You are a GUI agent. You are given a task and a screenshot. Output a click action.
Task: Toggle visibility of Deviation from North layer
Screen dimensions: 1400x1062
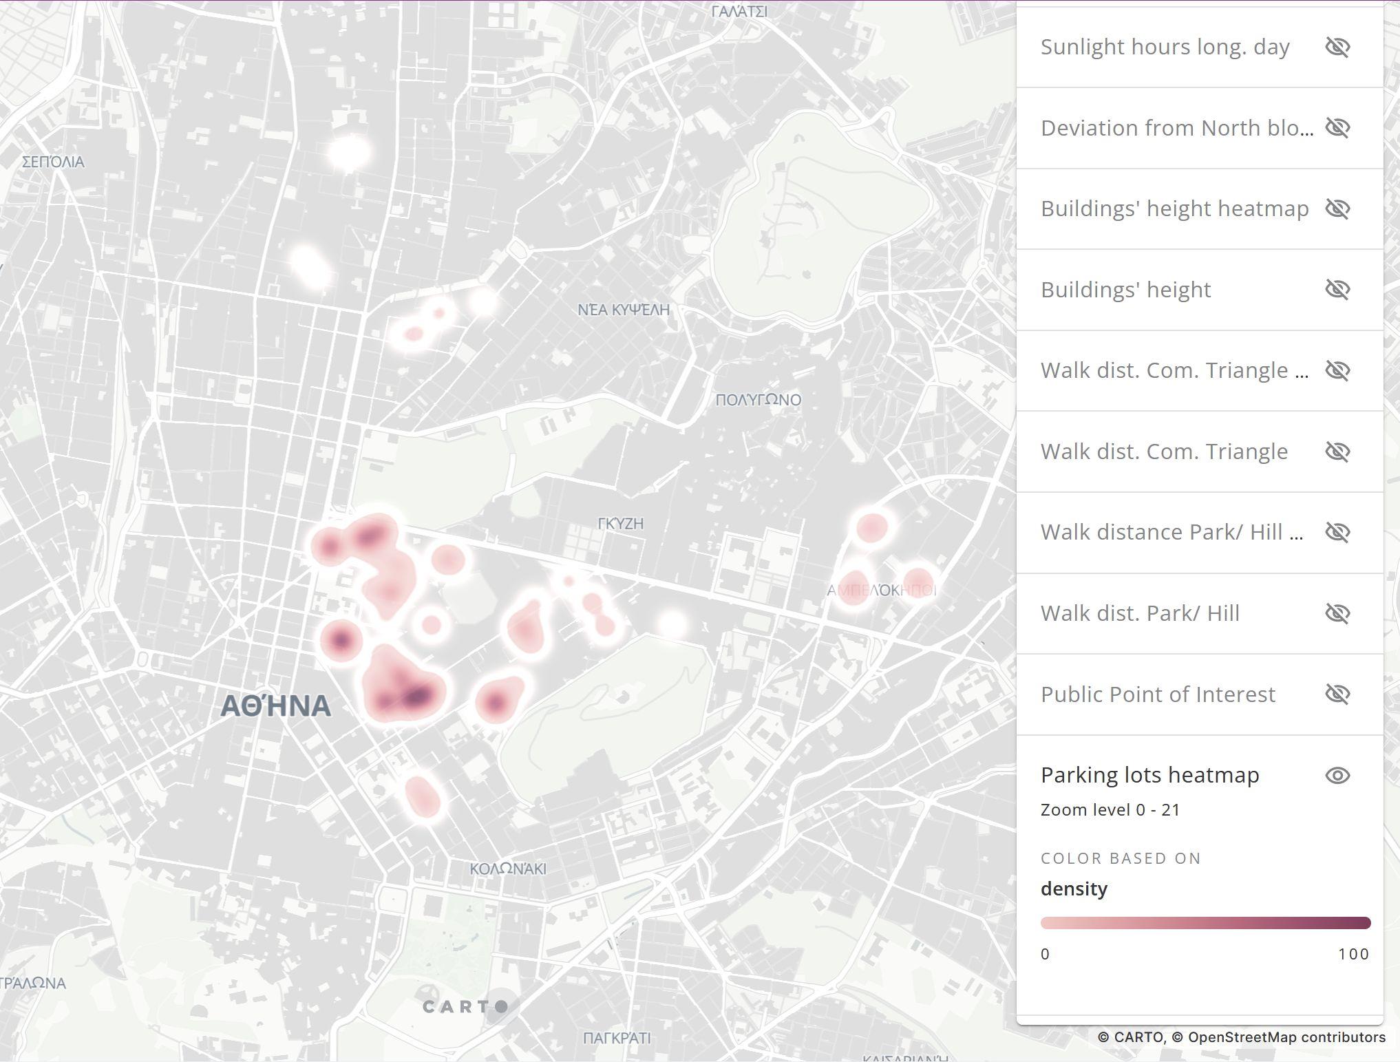point(1337,128)
